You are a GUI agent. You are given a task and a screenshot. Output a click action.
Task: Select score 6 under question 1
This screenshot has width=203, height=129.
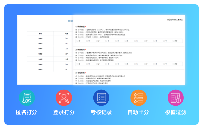(135, 41)
